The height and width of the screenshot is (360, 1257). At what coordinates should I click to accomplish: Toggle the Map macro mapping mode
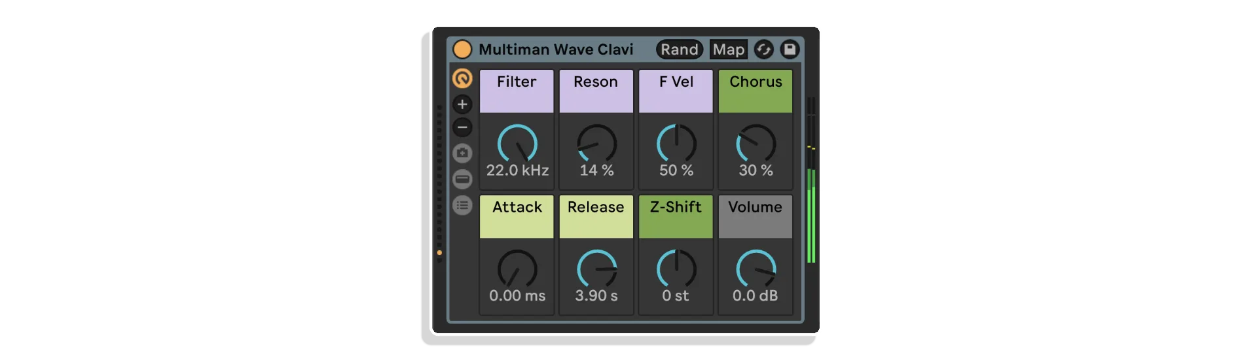(x=729, y=50)
